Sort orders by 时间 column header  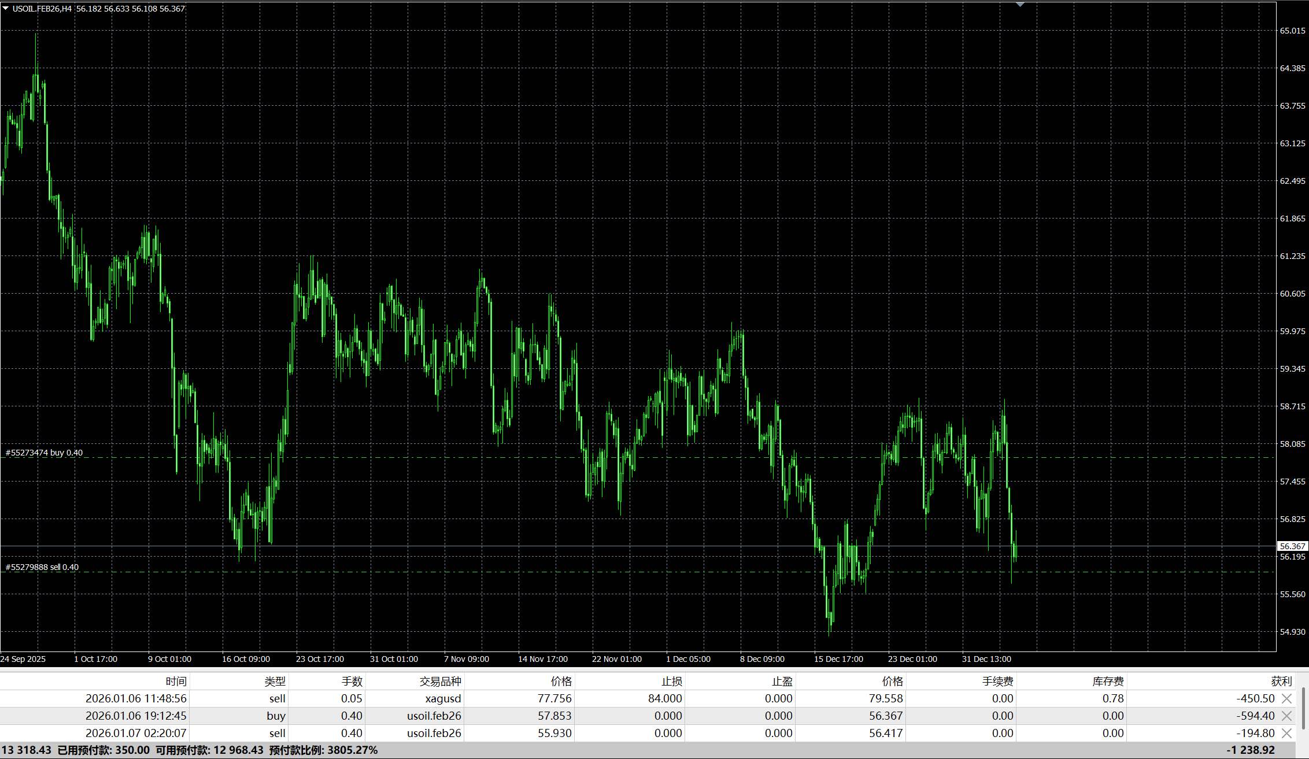point(176,682)
